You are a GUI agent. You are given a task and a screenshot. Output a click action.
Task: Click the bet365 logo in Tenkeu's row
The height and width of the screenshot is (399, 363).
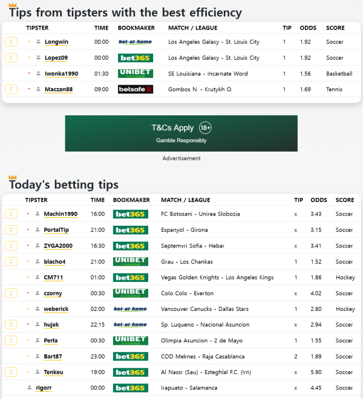(x=130, y=372)
